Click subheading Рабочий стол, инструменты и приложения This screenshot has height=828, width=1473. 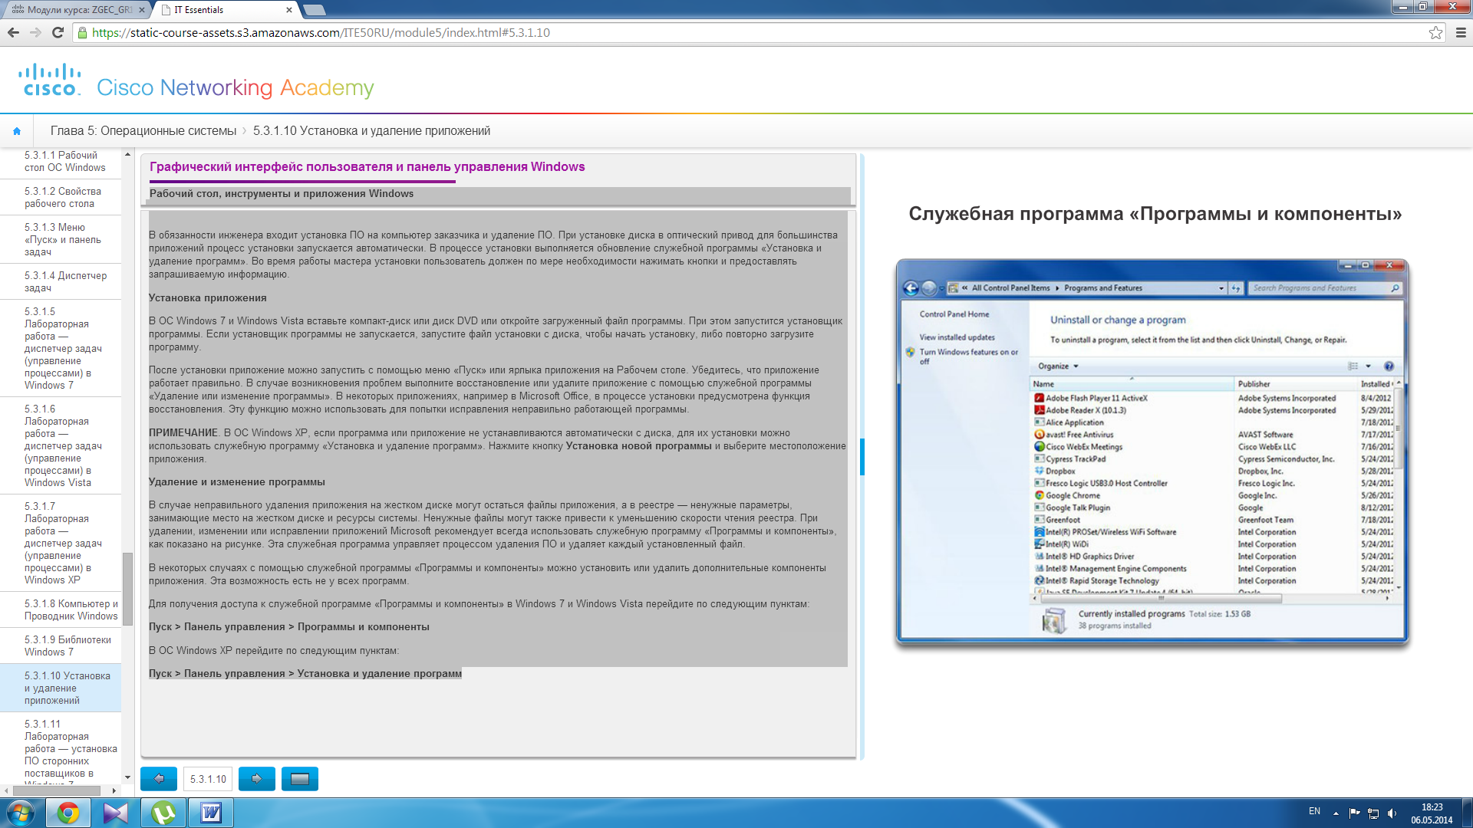pyautogui.click(x=282, y=193)
